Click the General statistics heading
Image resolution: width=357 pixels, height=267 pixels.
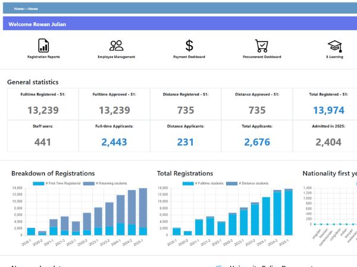(x=33, y=82)
